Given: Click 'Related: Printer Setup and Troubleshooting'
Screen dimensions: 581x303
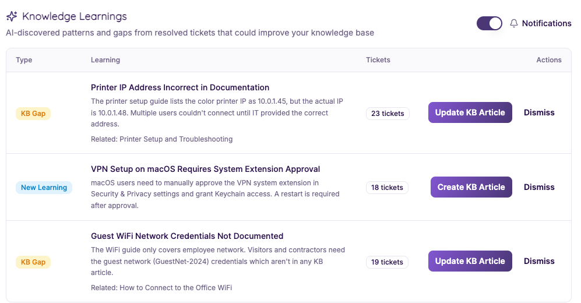Looking at the screenshot, I should [161, 139].
